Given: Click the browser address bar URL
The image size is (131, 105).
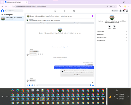Looking at the screenshot, I should tap(31, 7).
